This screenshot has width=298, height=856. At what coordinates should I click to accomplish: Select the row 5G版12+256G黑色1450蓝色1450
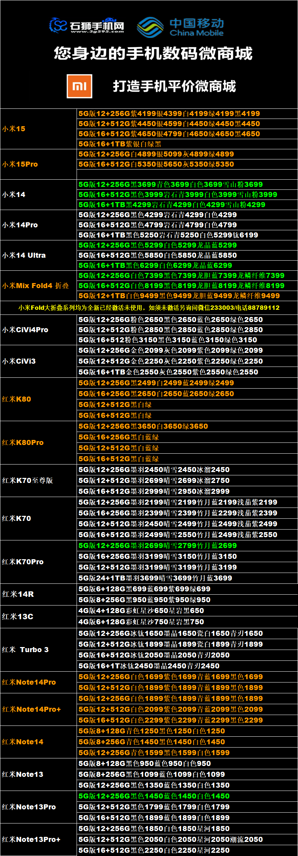187,796
